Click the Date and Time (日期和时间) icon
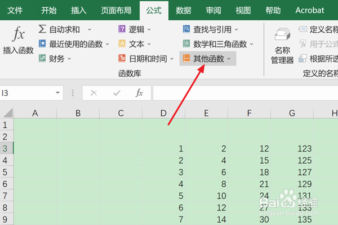 [x=122, y=58]
